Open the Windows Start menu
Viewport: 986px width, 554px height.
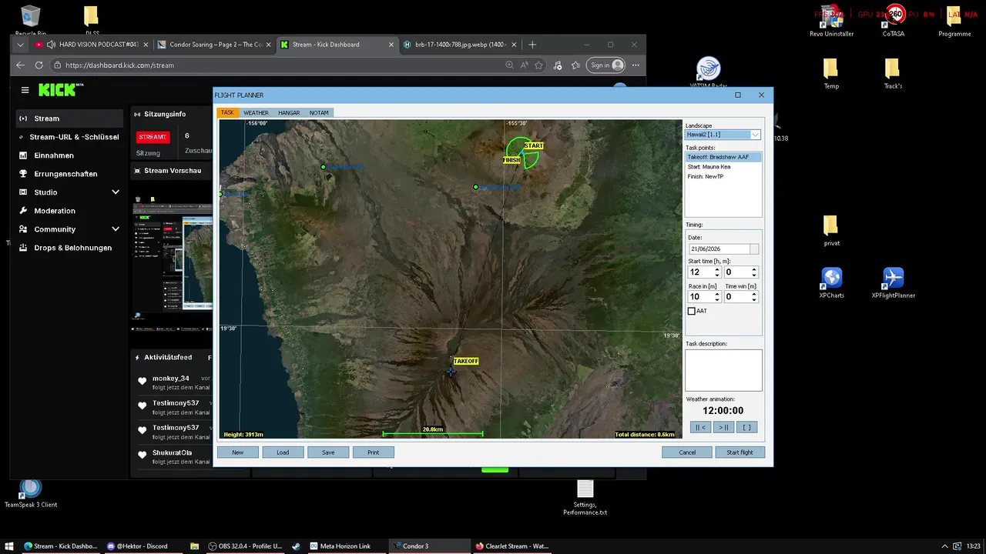(x=10, y=546)
